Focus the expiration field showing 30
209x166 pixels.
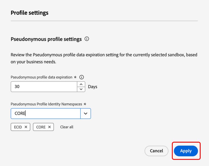pos(44,87)
